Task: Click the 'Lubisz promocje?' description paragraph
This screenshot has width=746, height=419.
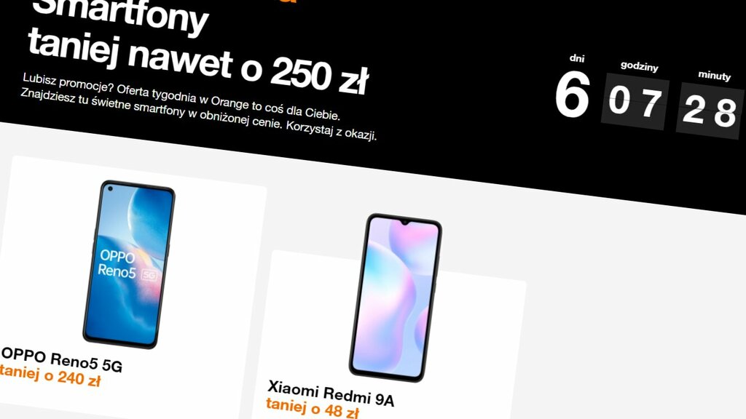Action: [199, 106]
